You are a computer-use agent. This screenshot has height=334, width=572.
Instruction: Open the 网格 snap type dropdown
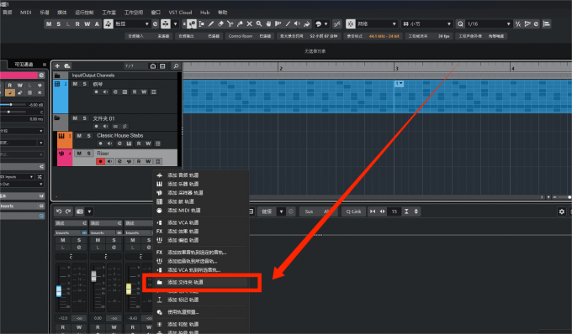tap(377, 24)
